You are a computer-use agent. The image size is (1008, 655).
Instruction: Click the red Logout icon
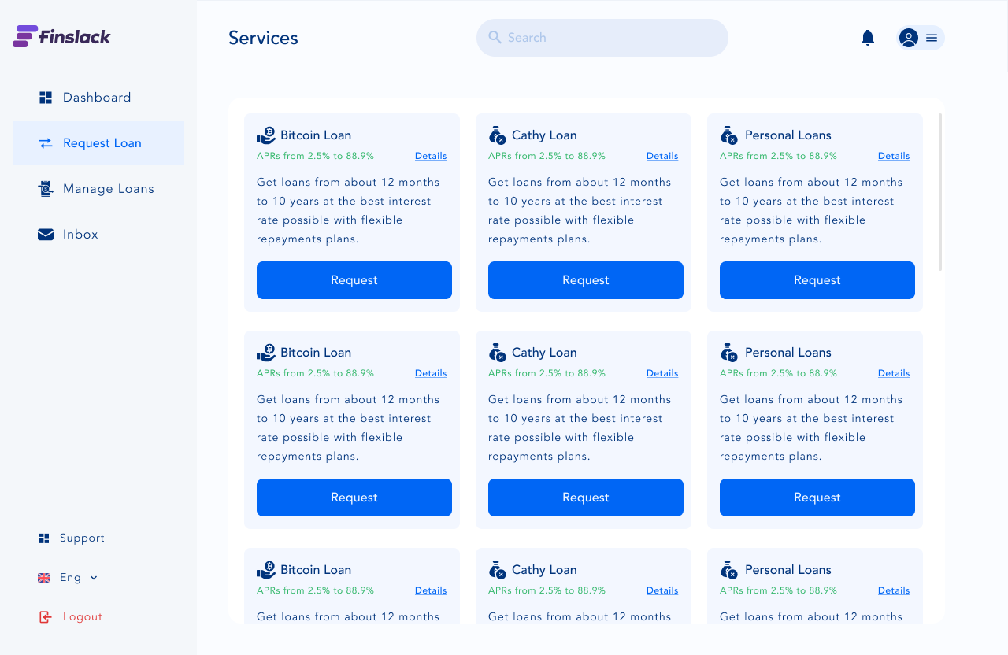[46, 617]
